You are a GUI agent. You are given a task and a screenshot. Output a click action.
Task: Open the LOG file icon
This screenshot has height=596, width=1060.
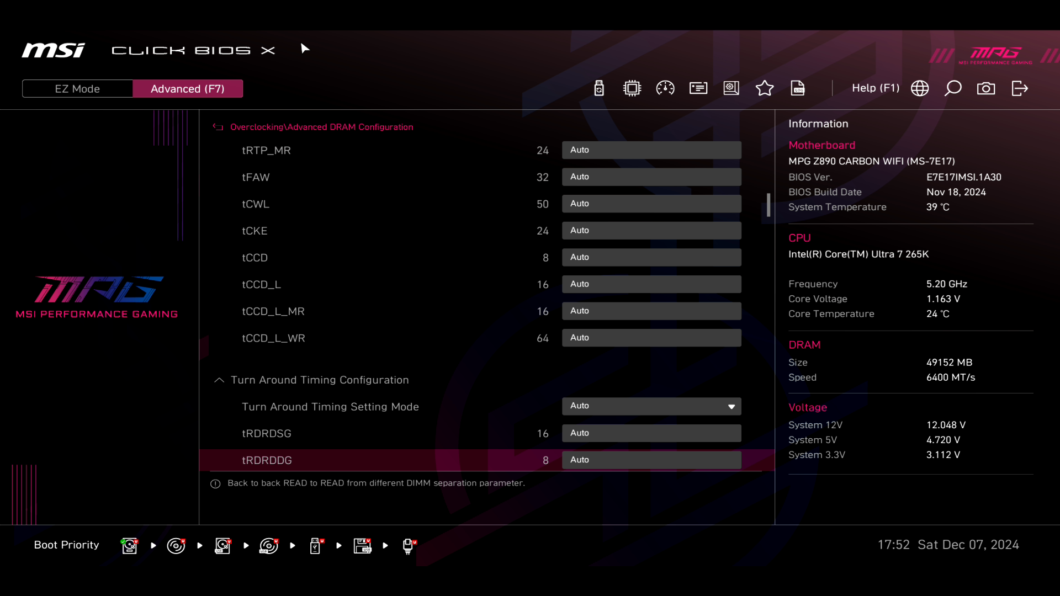point(798,88)
